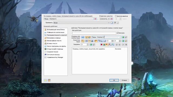This screenshot has width=173, height=97.
Task: Click the blue text-mode button in key row
Action: click(83, 37)
